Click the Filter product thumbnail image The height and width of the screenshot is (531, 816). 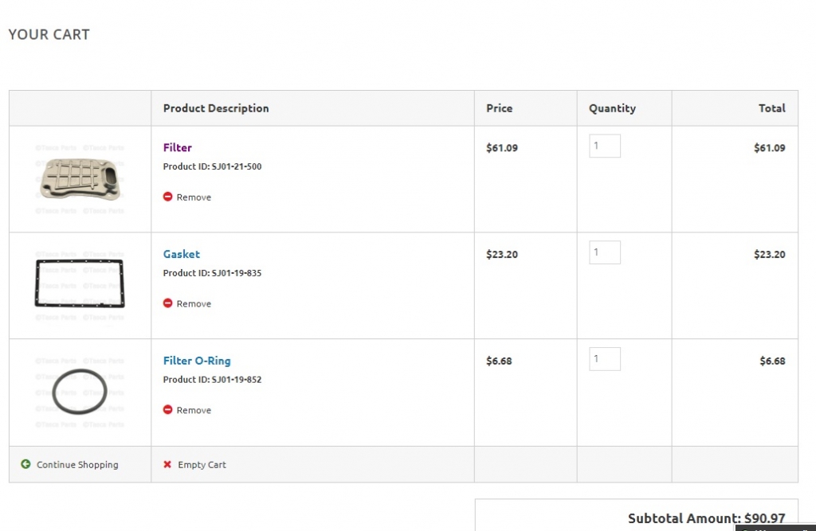point(80,179)
